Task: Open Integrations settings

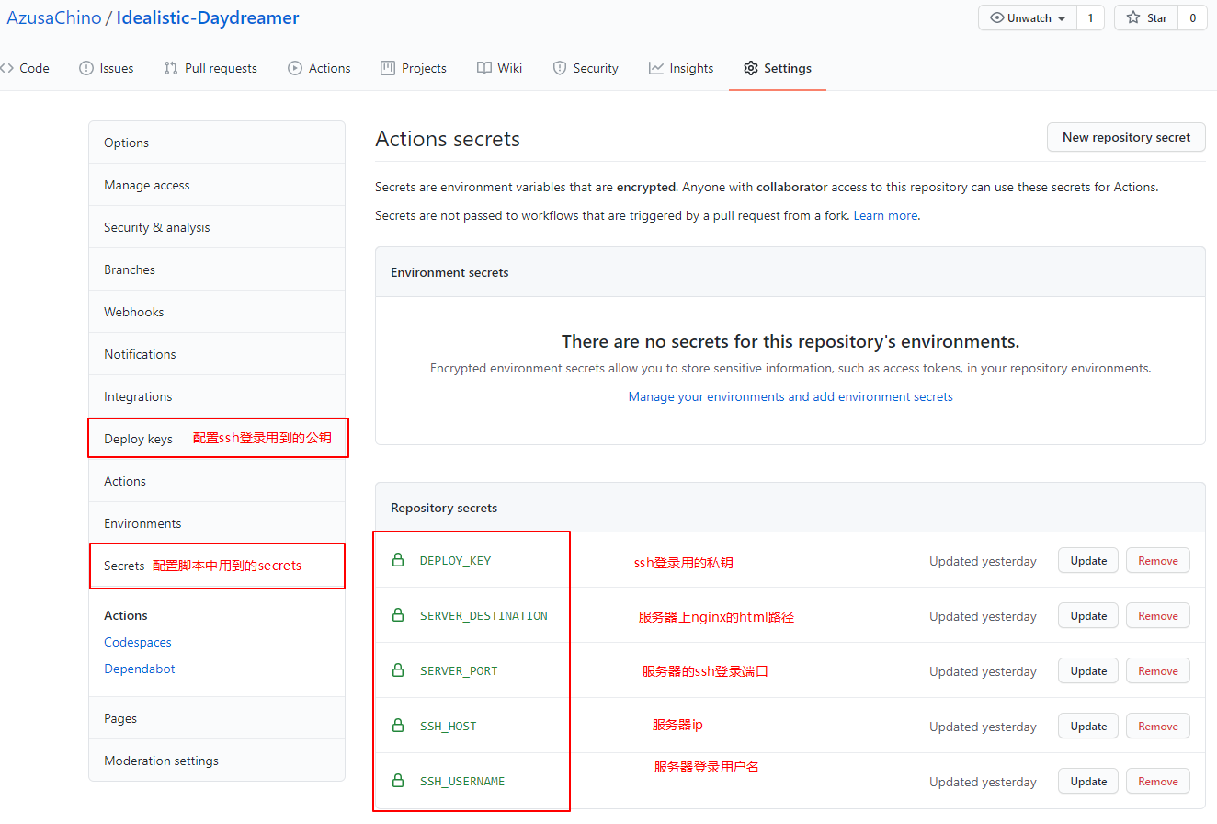Action: coord(217,396)
